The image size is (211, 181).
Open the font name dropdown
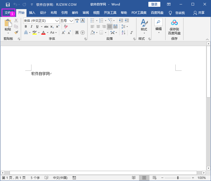point(57,21)
